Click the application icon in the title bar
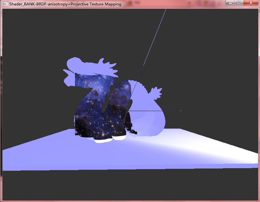The width and height of the screenshot is (260, 202). point(5,4)
